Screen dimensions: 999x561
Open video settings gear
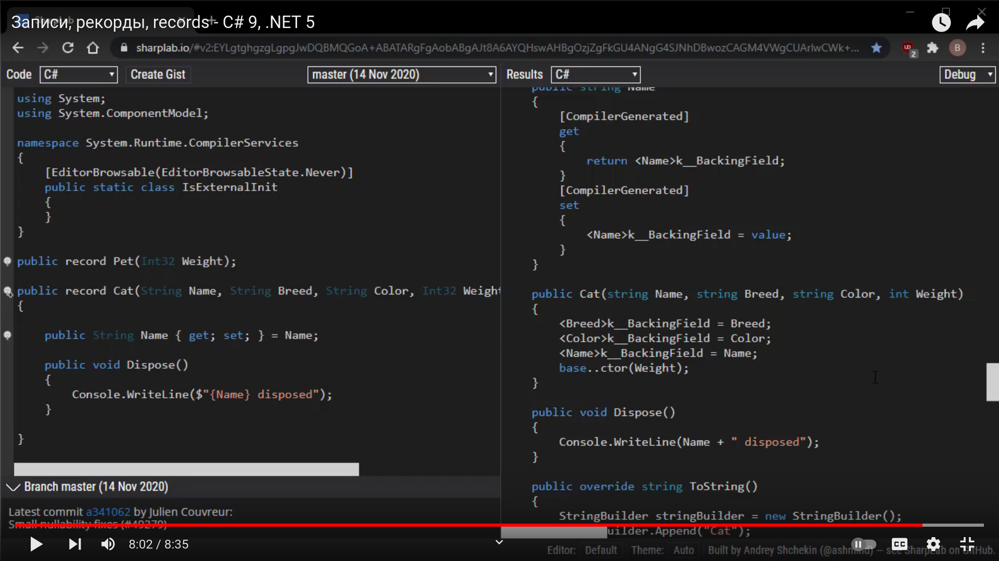click(933, 544)
